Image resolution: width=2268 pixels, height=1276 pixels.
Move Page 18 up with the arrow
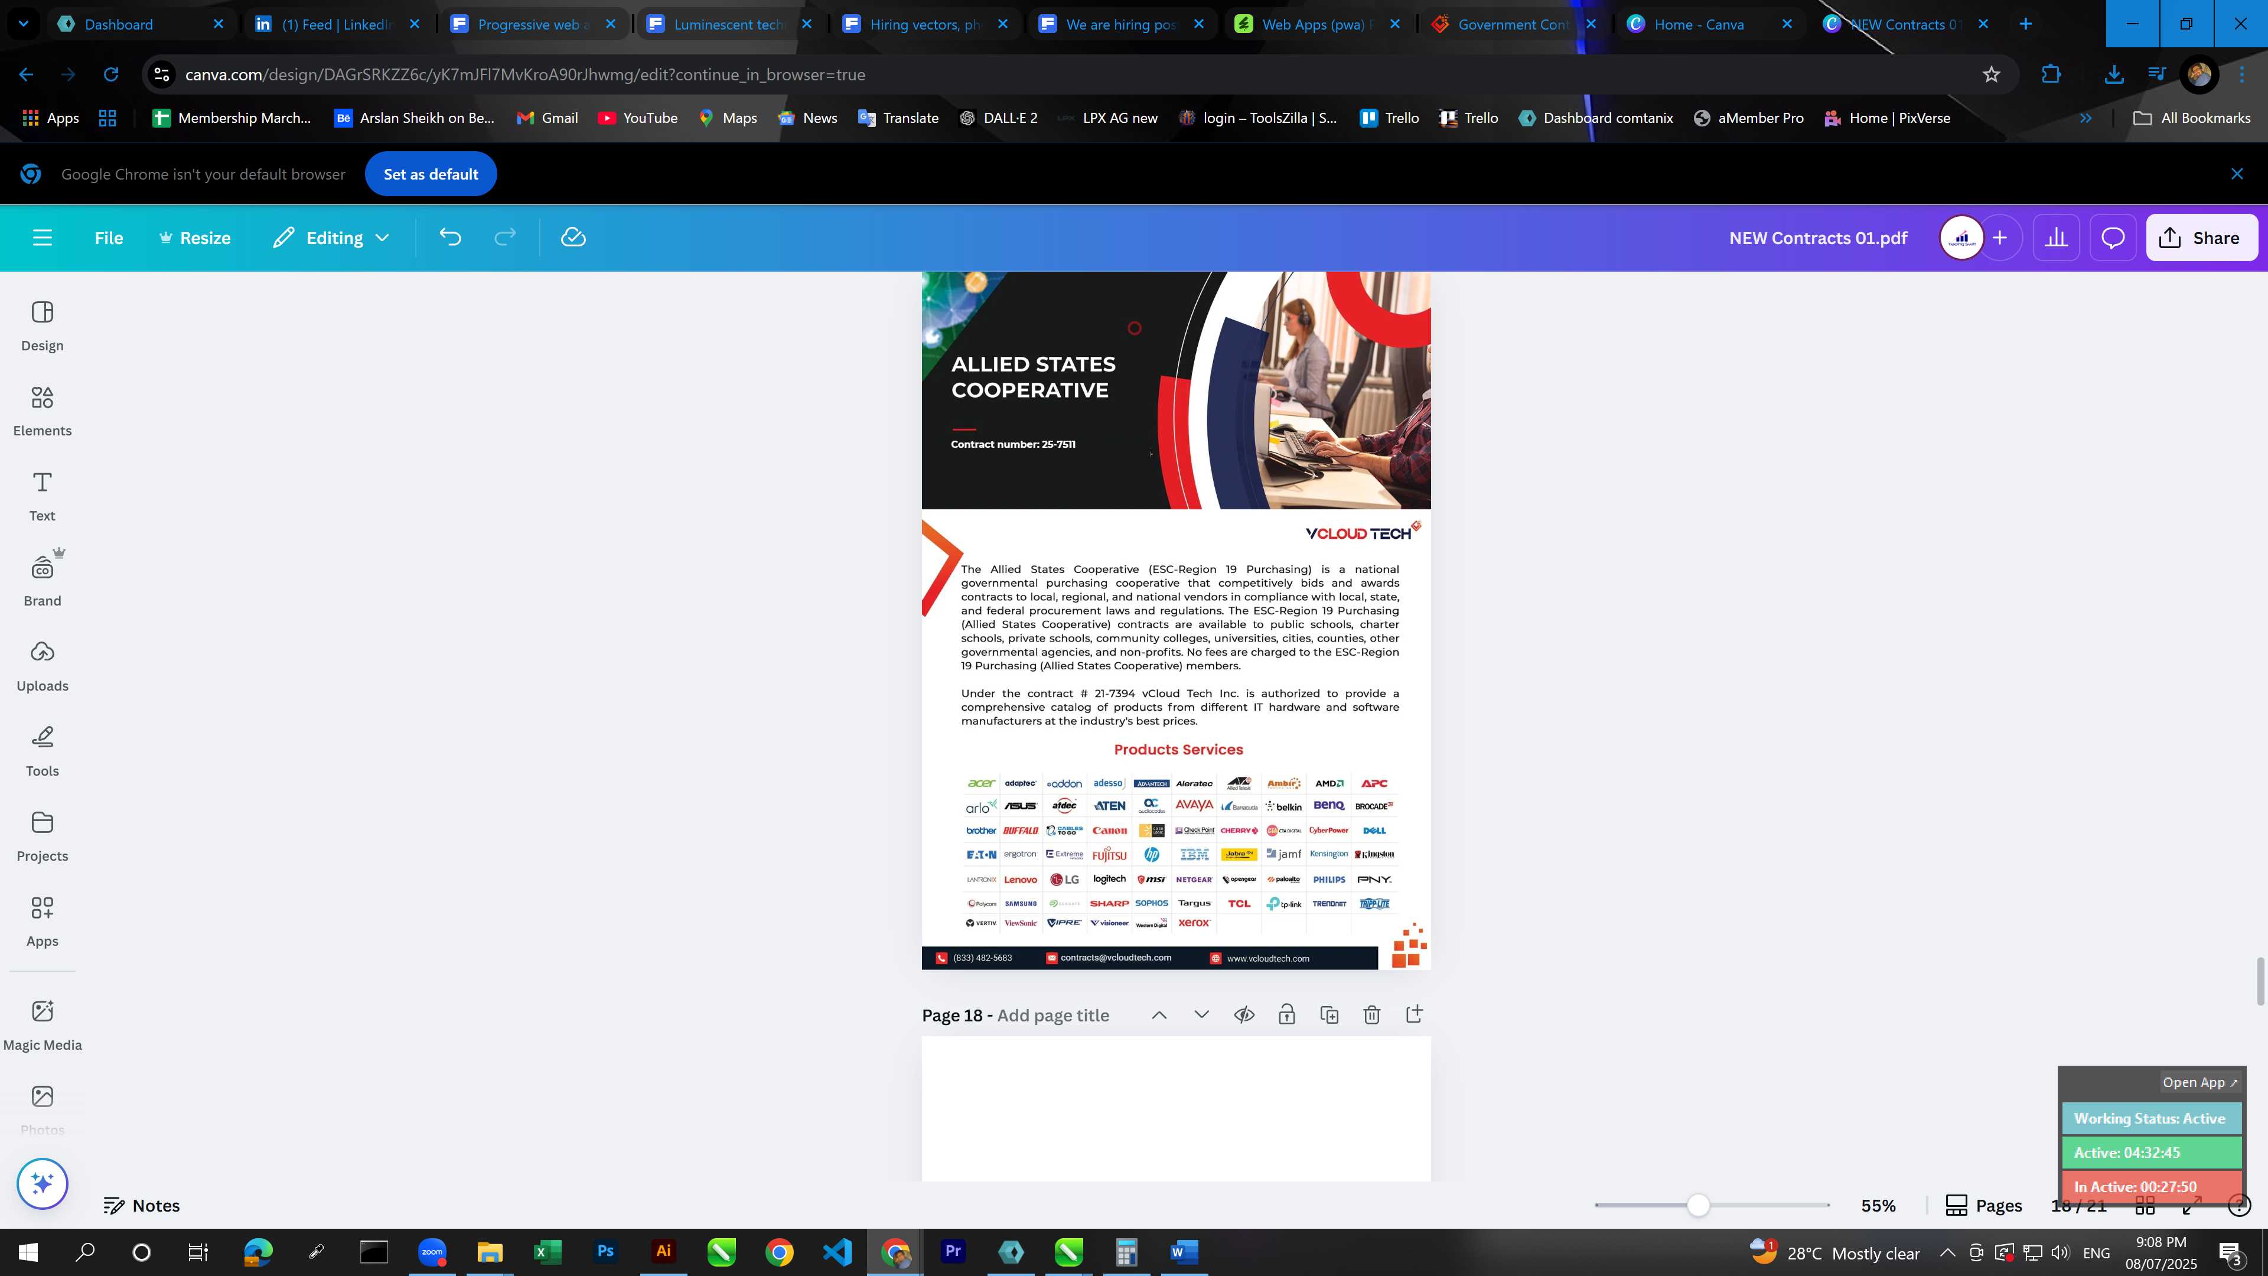(1159, 1015)
